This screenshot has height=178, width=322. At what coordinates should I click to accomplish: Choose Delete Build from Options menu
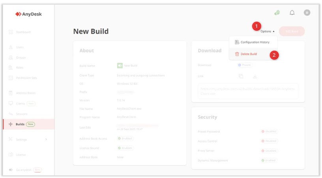(253, 54)
